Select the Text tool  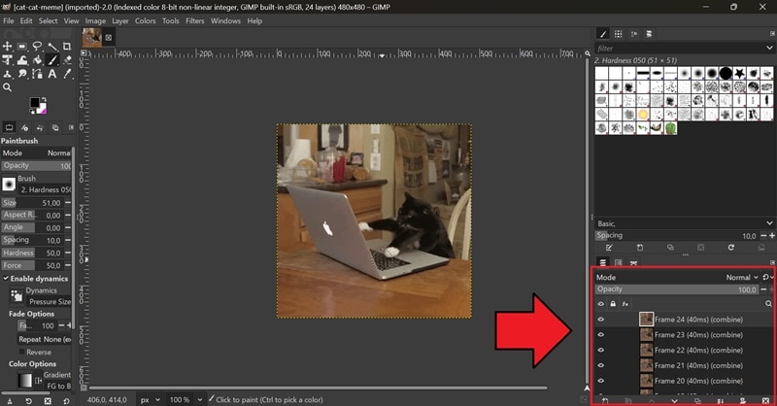(52, 74)
